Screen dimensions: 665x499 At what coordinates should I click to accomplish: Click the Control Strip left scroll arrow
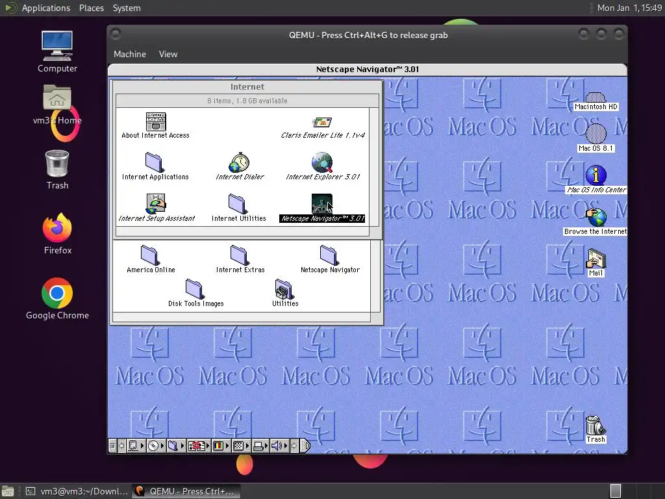click(121, 446)
